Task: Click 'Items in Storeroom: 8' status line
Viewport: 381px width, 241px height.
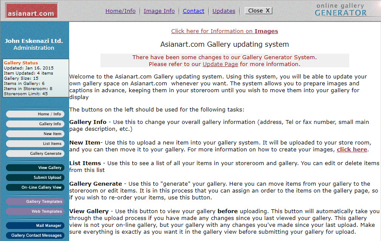Action: tap(28, 89)
